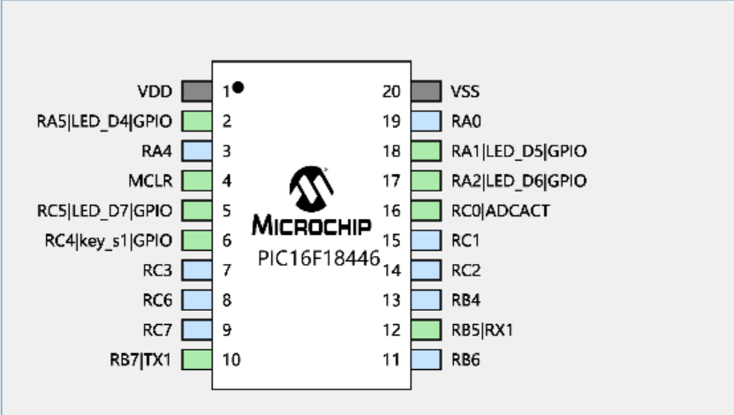This screenshot has width=734, height=415.
Task: Click the blue RB6 pin 11 box
Action: (x=427, y=359)
